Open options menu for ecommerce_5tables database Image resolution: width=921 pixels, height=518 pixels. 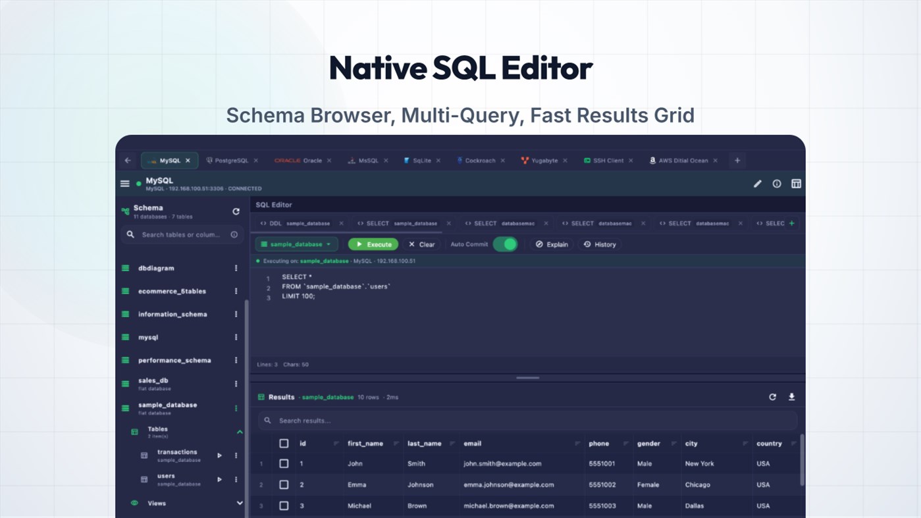pyautogui.click(x=236, y=291)
